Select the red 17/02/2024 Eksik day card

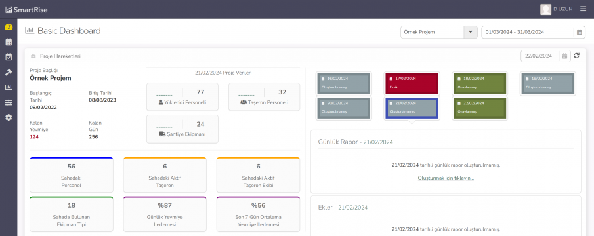click(412, 84)
